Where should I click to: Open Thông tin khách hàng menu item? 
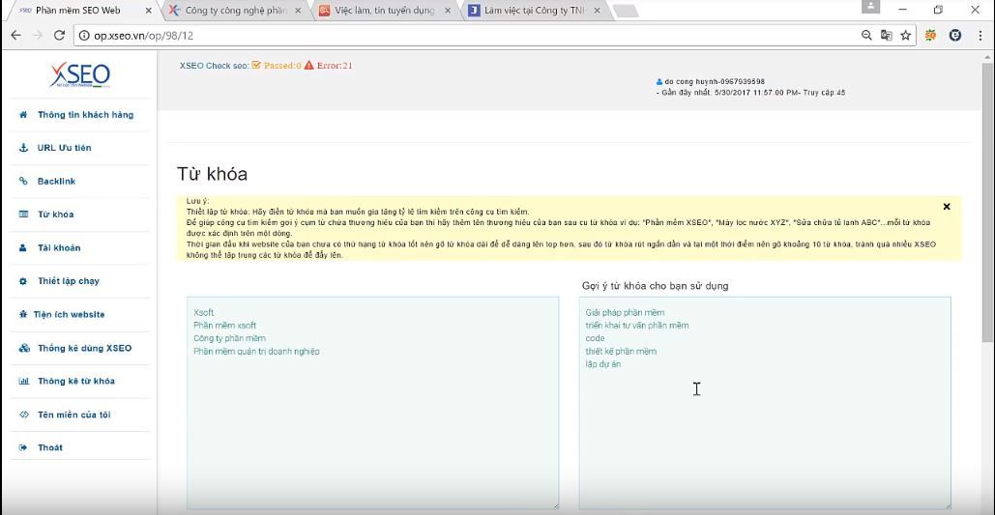tap(85, 115)
